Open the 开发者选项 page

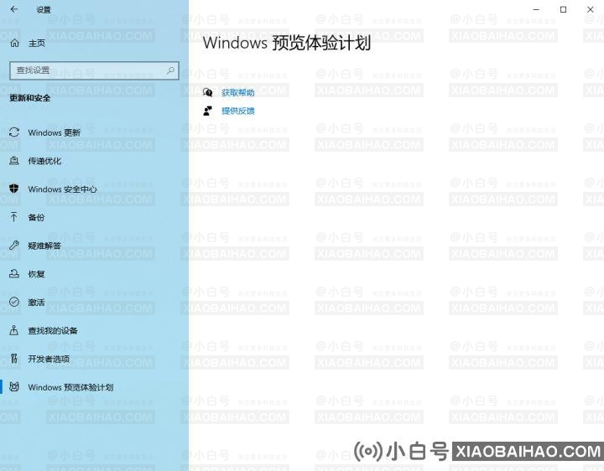coord(49,359)
